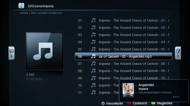Click the USB device icon
Viewport: 190px width, 106px height.
21,6
